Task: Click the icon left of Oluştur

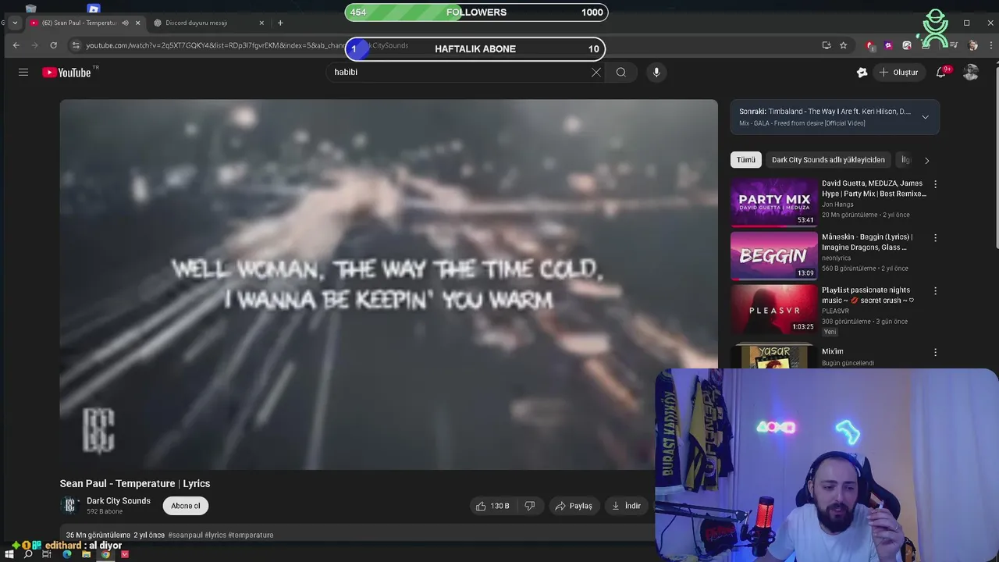Action: (862, 72)
